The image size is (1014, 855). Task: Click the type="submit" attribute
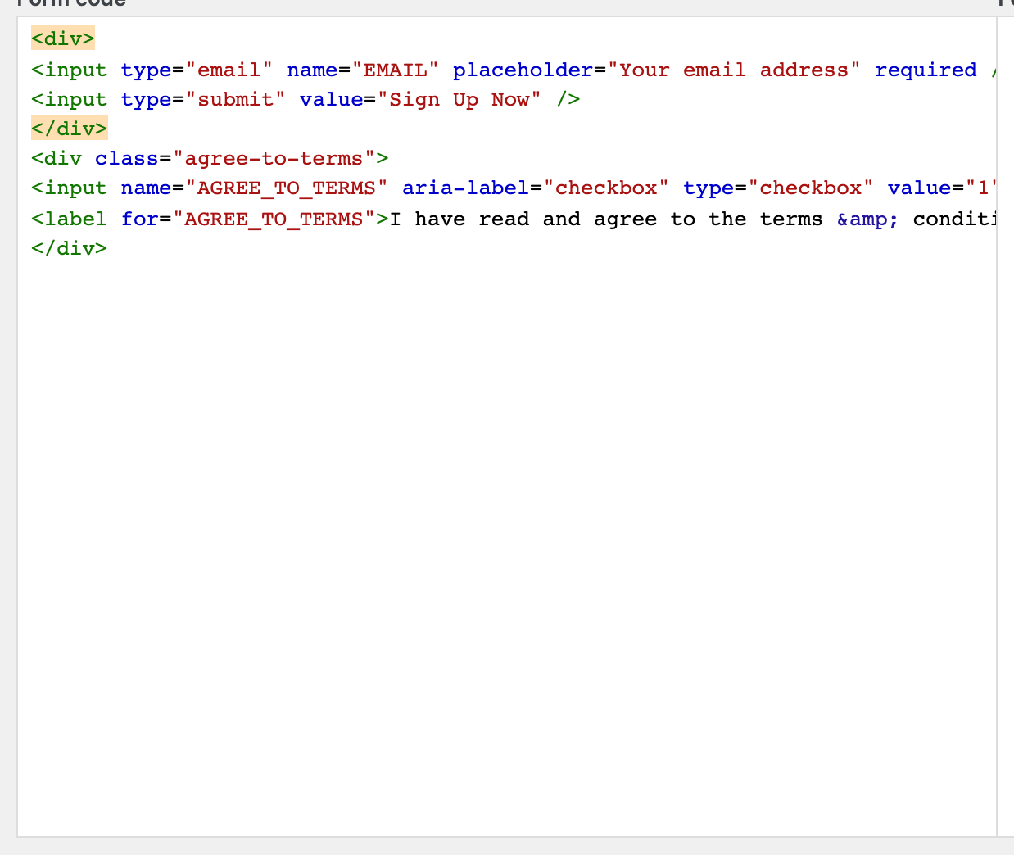click(204, 99)
